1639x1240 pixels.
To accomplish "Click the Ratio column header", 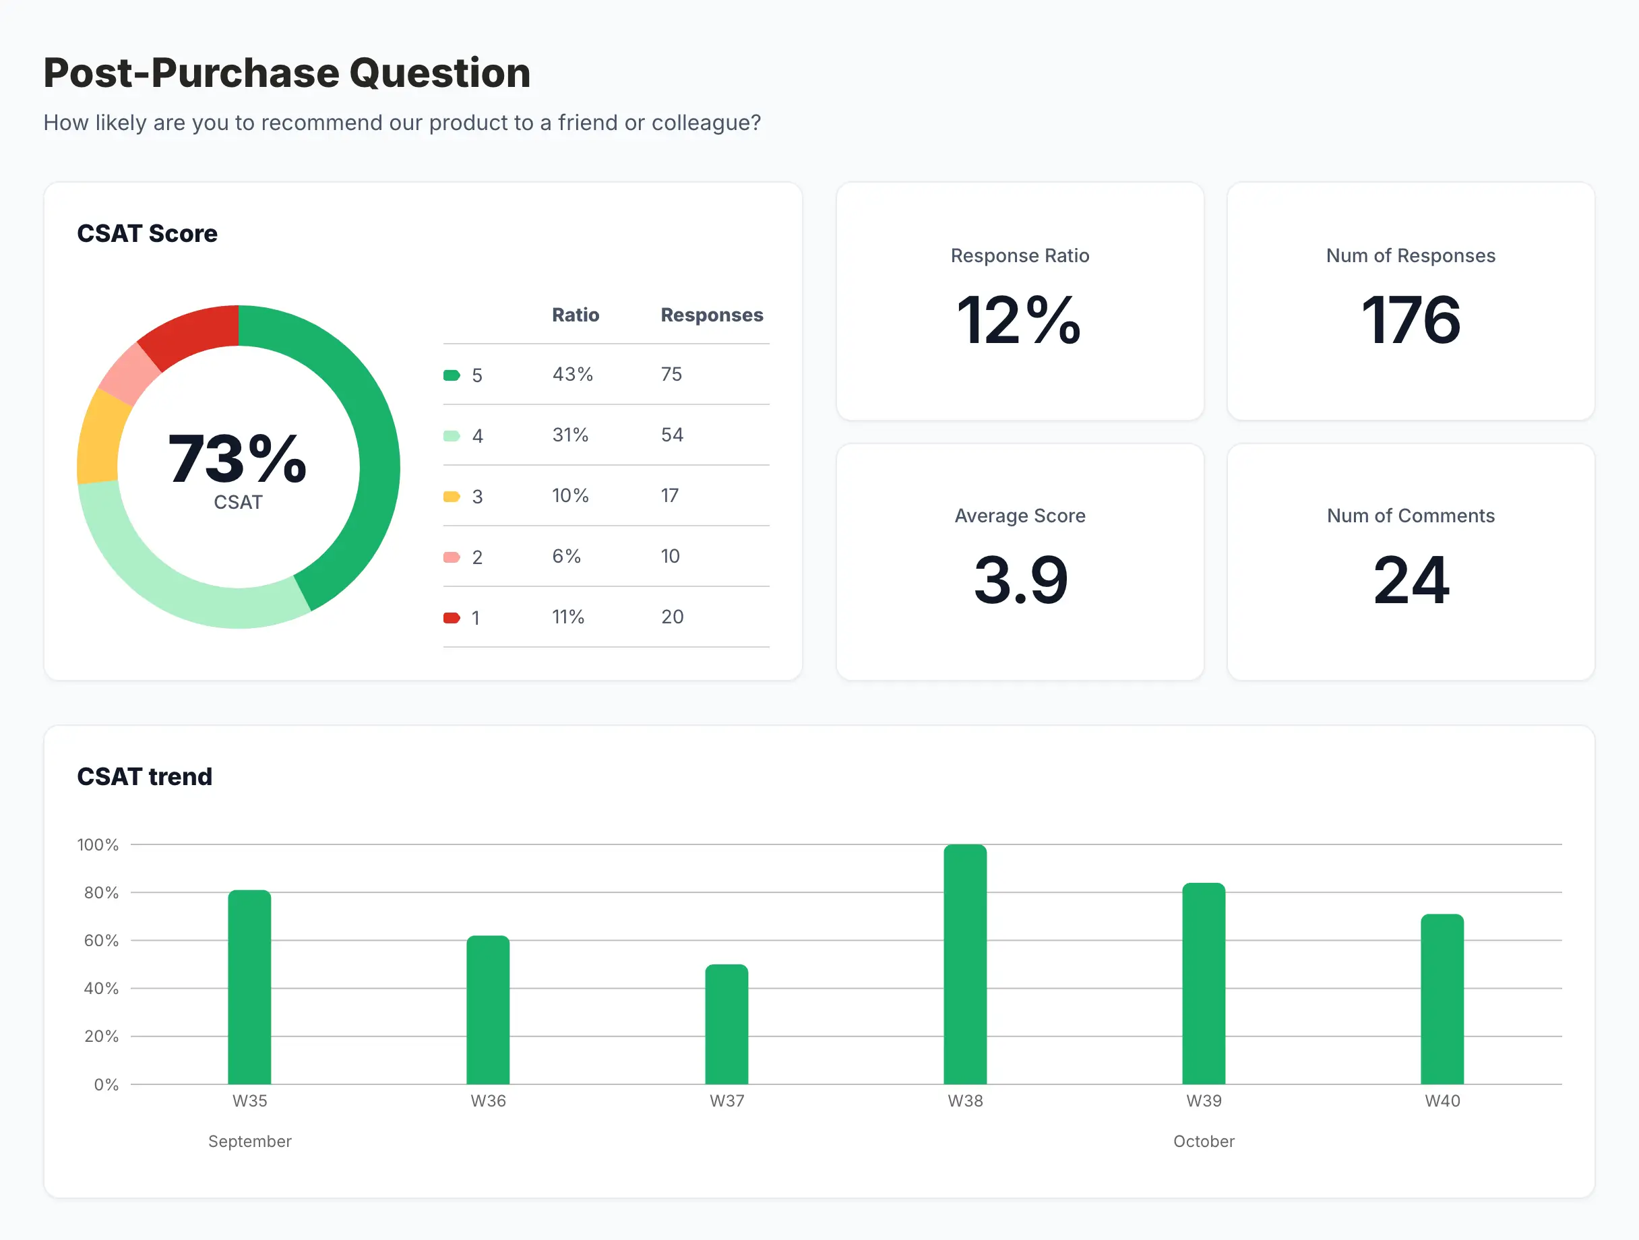I will [576, 315].
